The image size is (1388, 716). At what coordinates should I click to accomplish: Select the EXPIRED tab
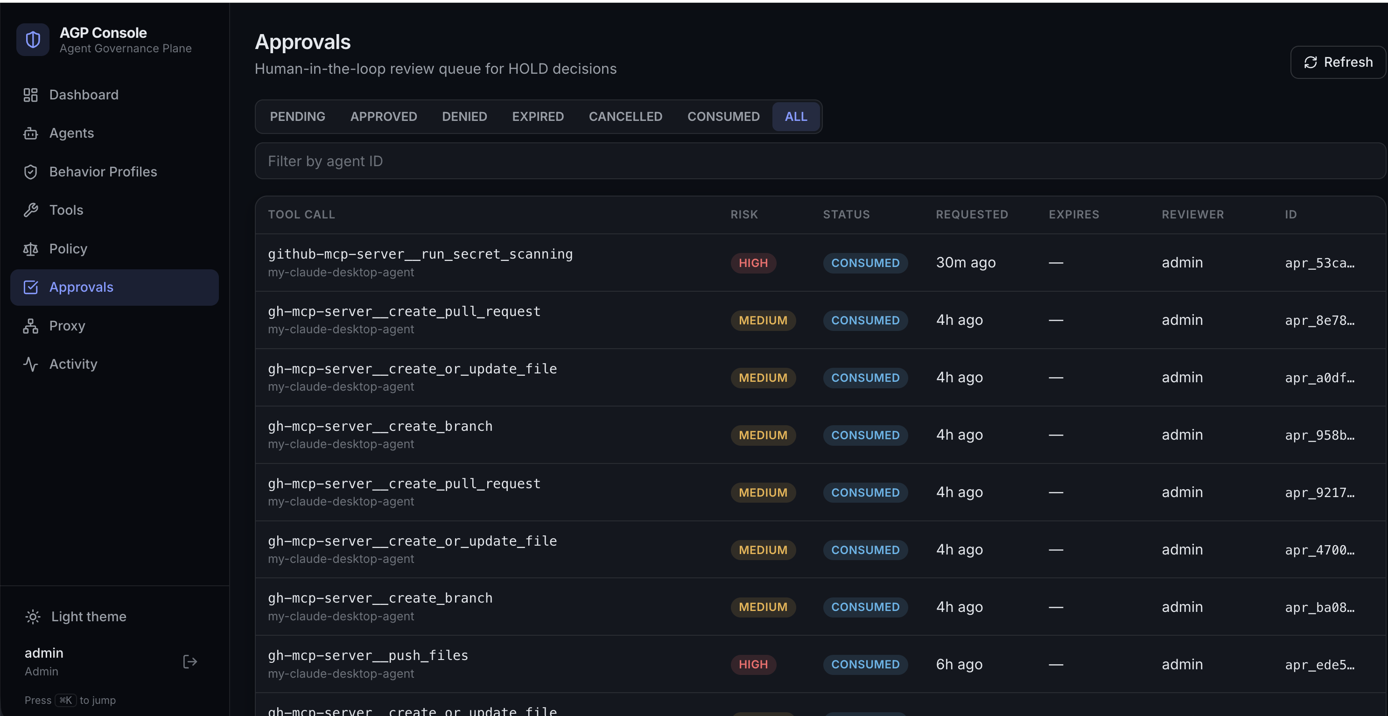[x=538, y=116]
